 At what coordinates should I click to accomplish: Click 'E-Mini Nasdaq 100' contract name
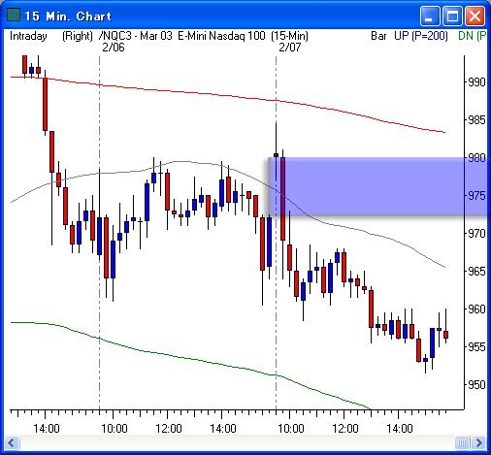click(221, 36)
